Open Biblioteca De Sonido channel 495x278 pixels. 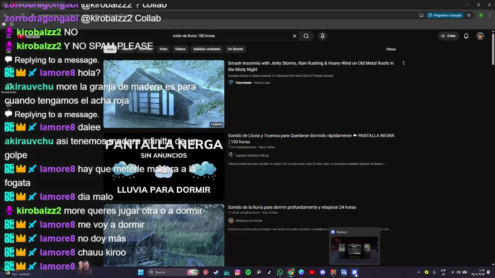249,221
